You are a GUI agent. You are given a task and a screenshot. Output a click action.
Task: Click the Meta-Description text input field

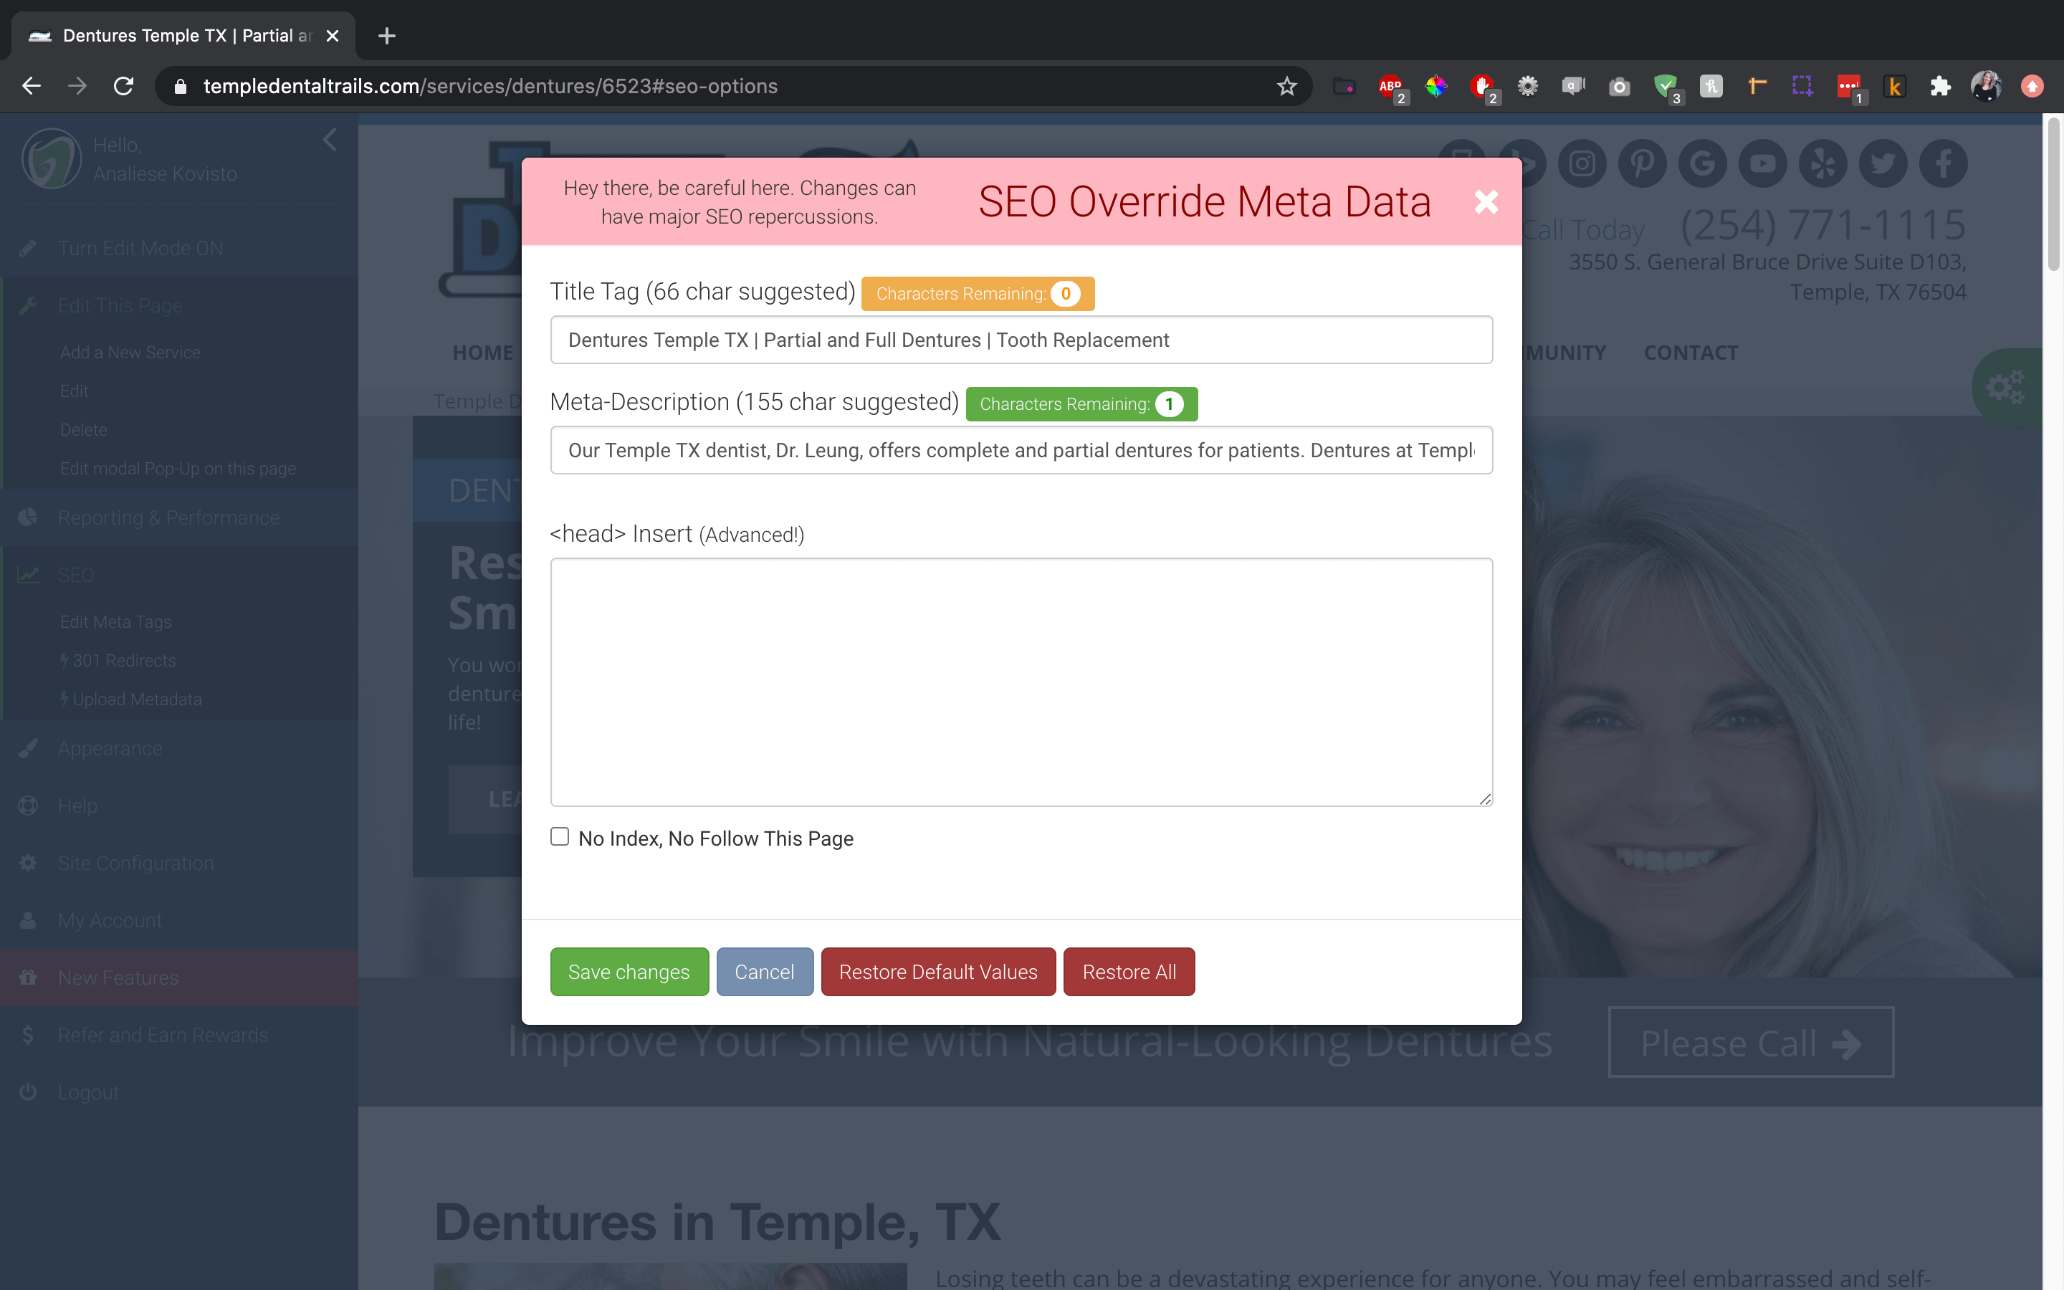click(1021, 449)
